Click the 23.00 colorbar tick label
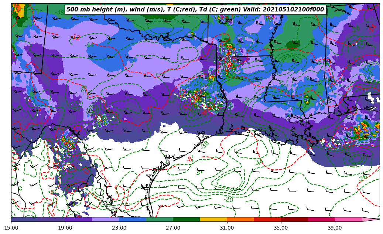Viewport: 383px width, 234px height. (x=119, y=228)
